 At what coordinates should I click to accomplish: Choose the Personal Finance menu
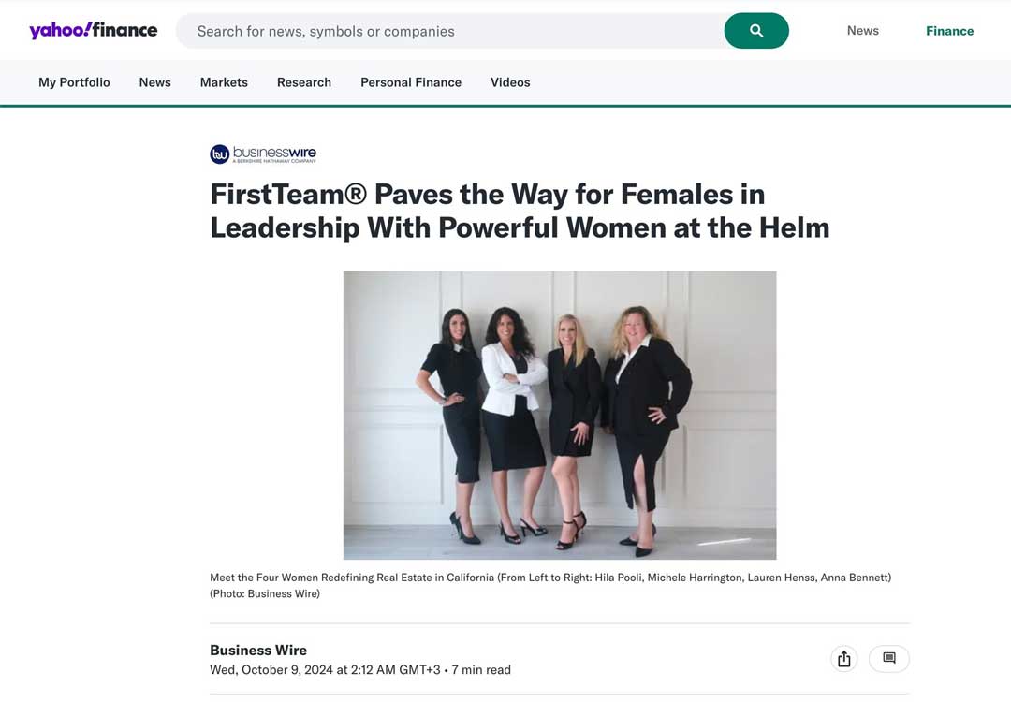tap(410, 82)
